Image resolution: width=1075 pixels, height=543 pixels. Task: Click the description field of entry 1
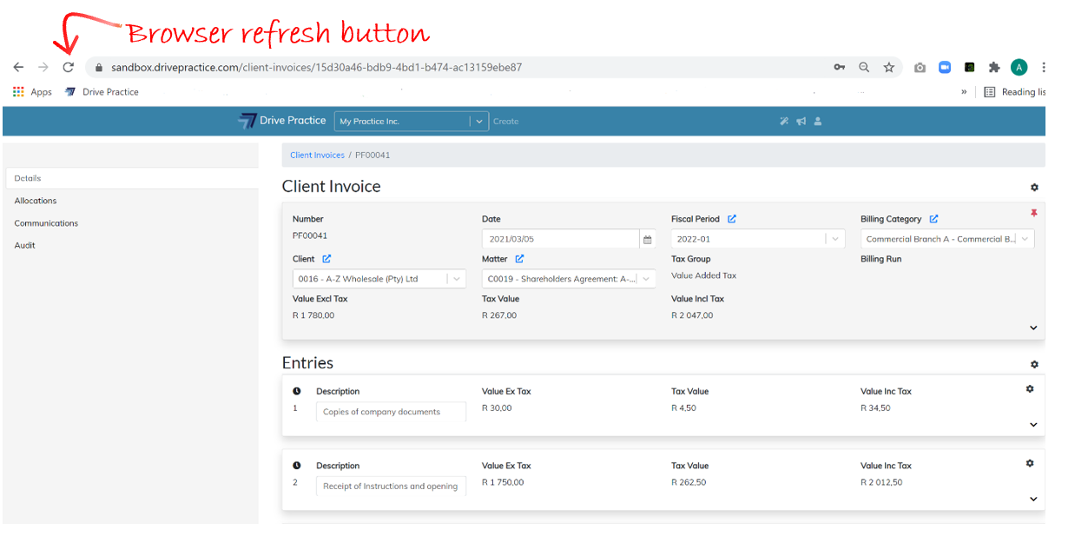click(x=390, y=412)
